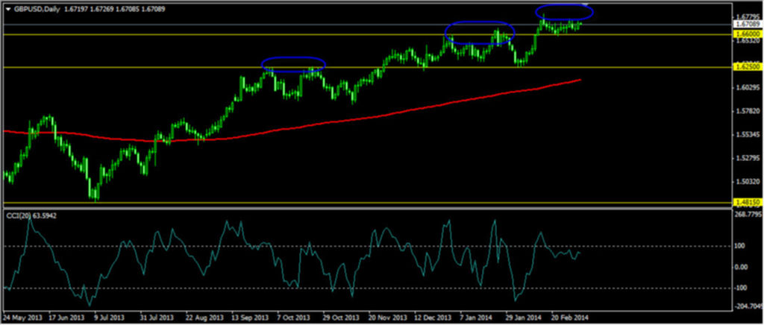Viewport: 764px width, 325px height.
Task: Click the 20 Nov 2013 date label
Action: [388, 317]
